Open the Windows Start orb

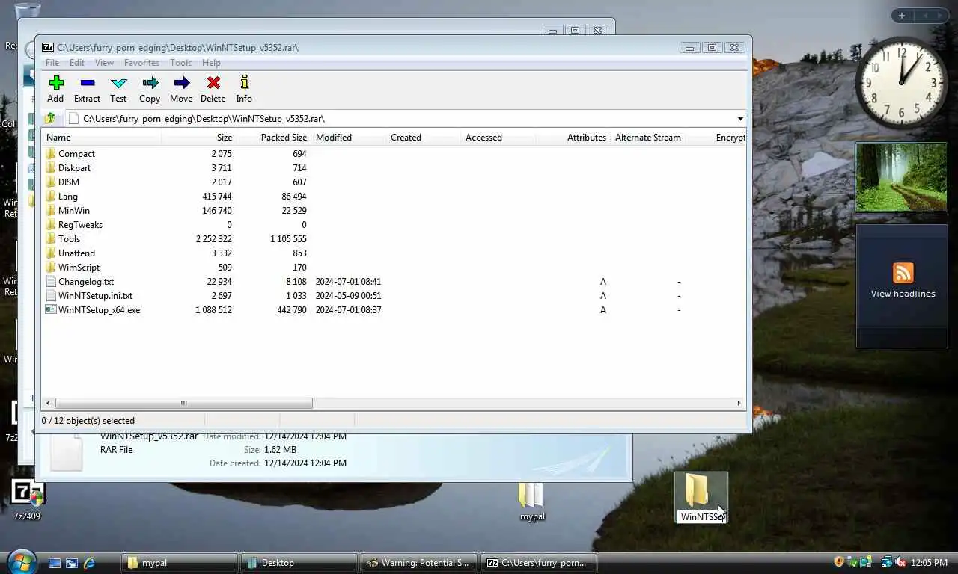(x=21, y=561)
